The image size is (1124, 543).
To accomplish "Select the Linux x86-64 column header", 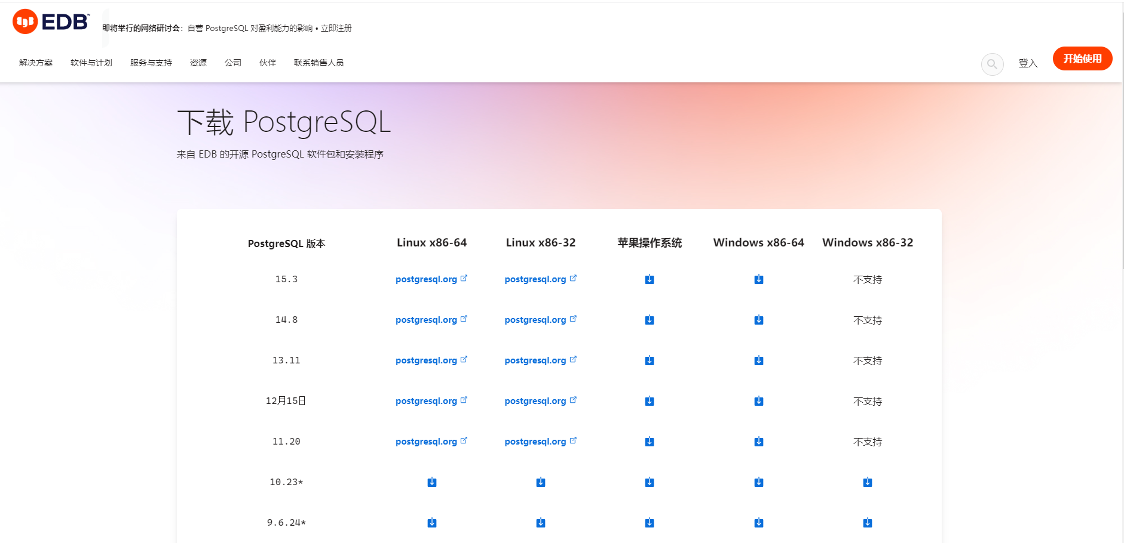I will pyautogui.click(x=432, y=243).
